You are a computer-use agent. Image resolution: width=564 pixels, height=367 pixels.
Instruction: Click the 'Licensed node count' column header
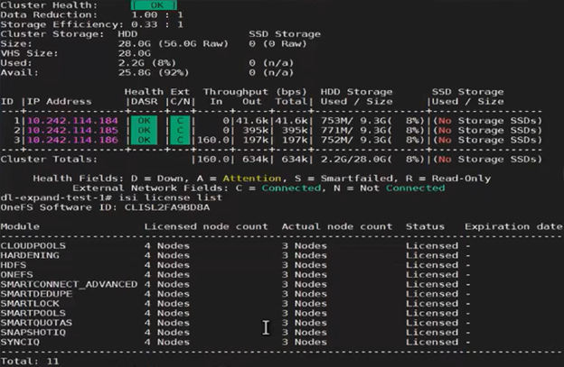pos(206,226)
